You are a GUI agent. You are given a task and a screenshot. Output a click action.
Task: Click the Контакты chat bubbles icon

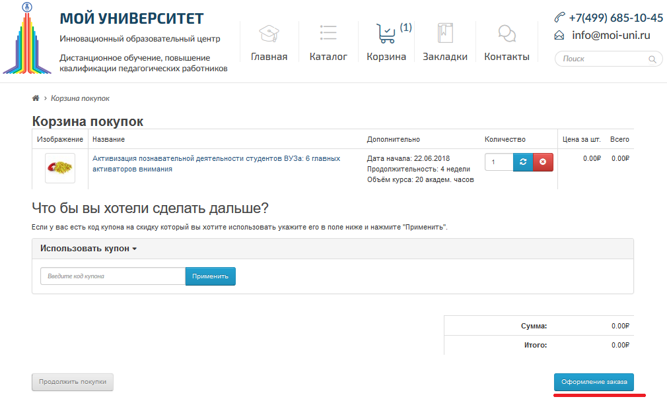[x=507, y=34]
